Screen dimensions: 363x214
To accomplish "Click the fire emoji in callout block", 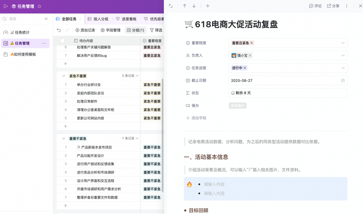I will [x=189, y=184].
